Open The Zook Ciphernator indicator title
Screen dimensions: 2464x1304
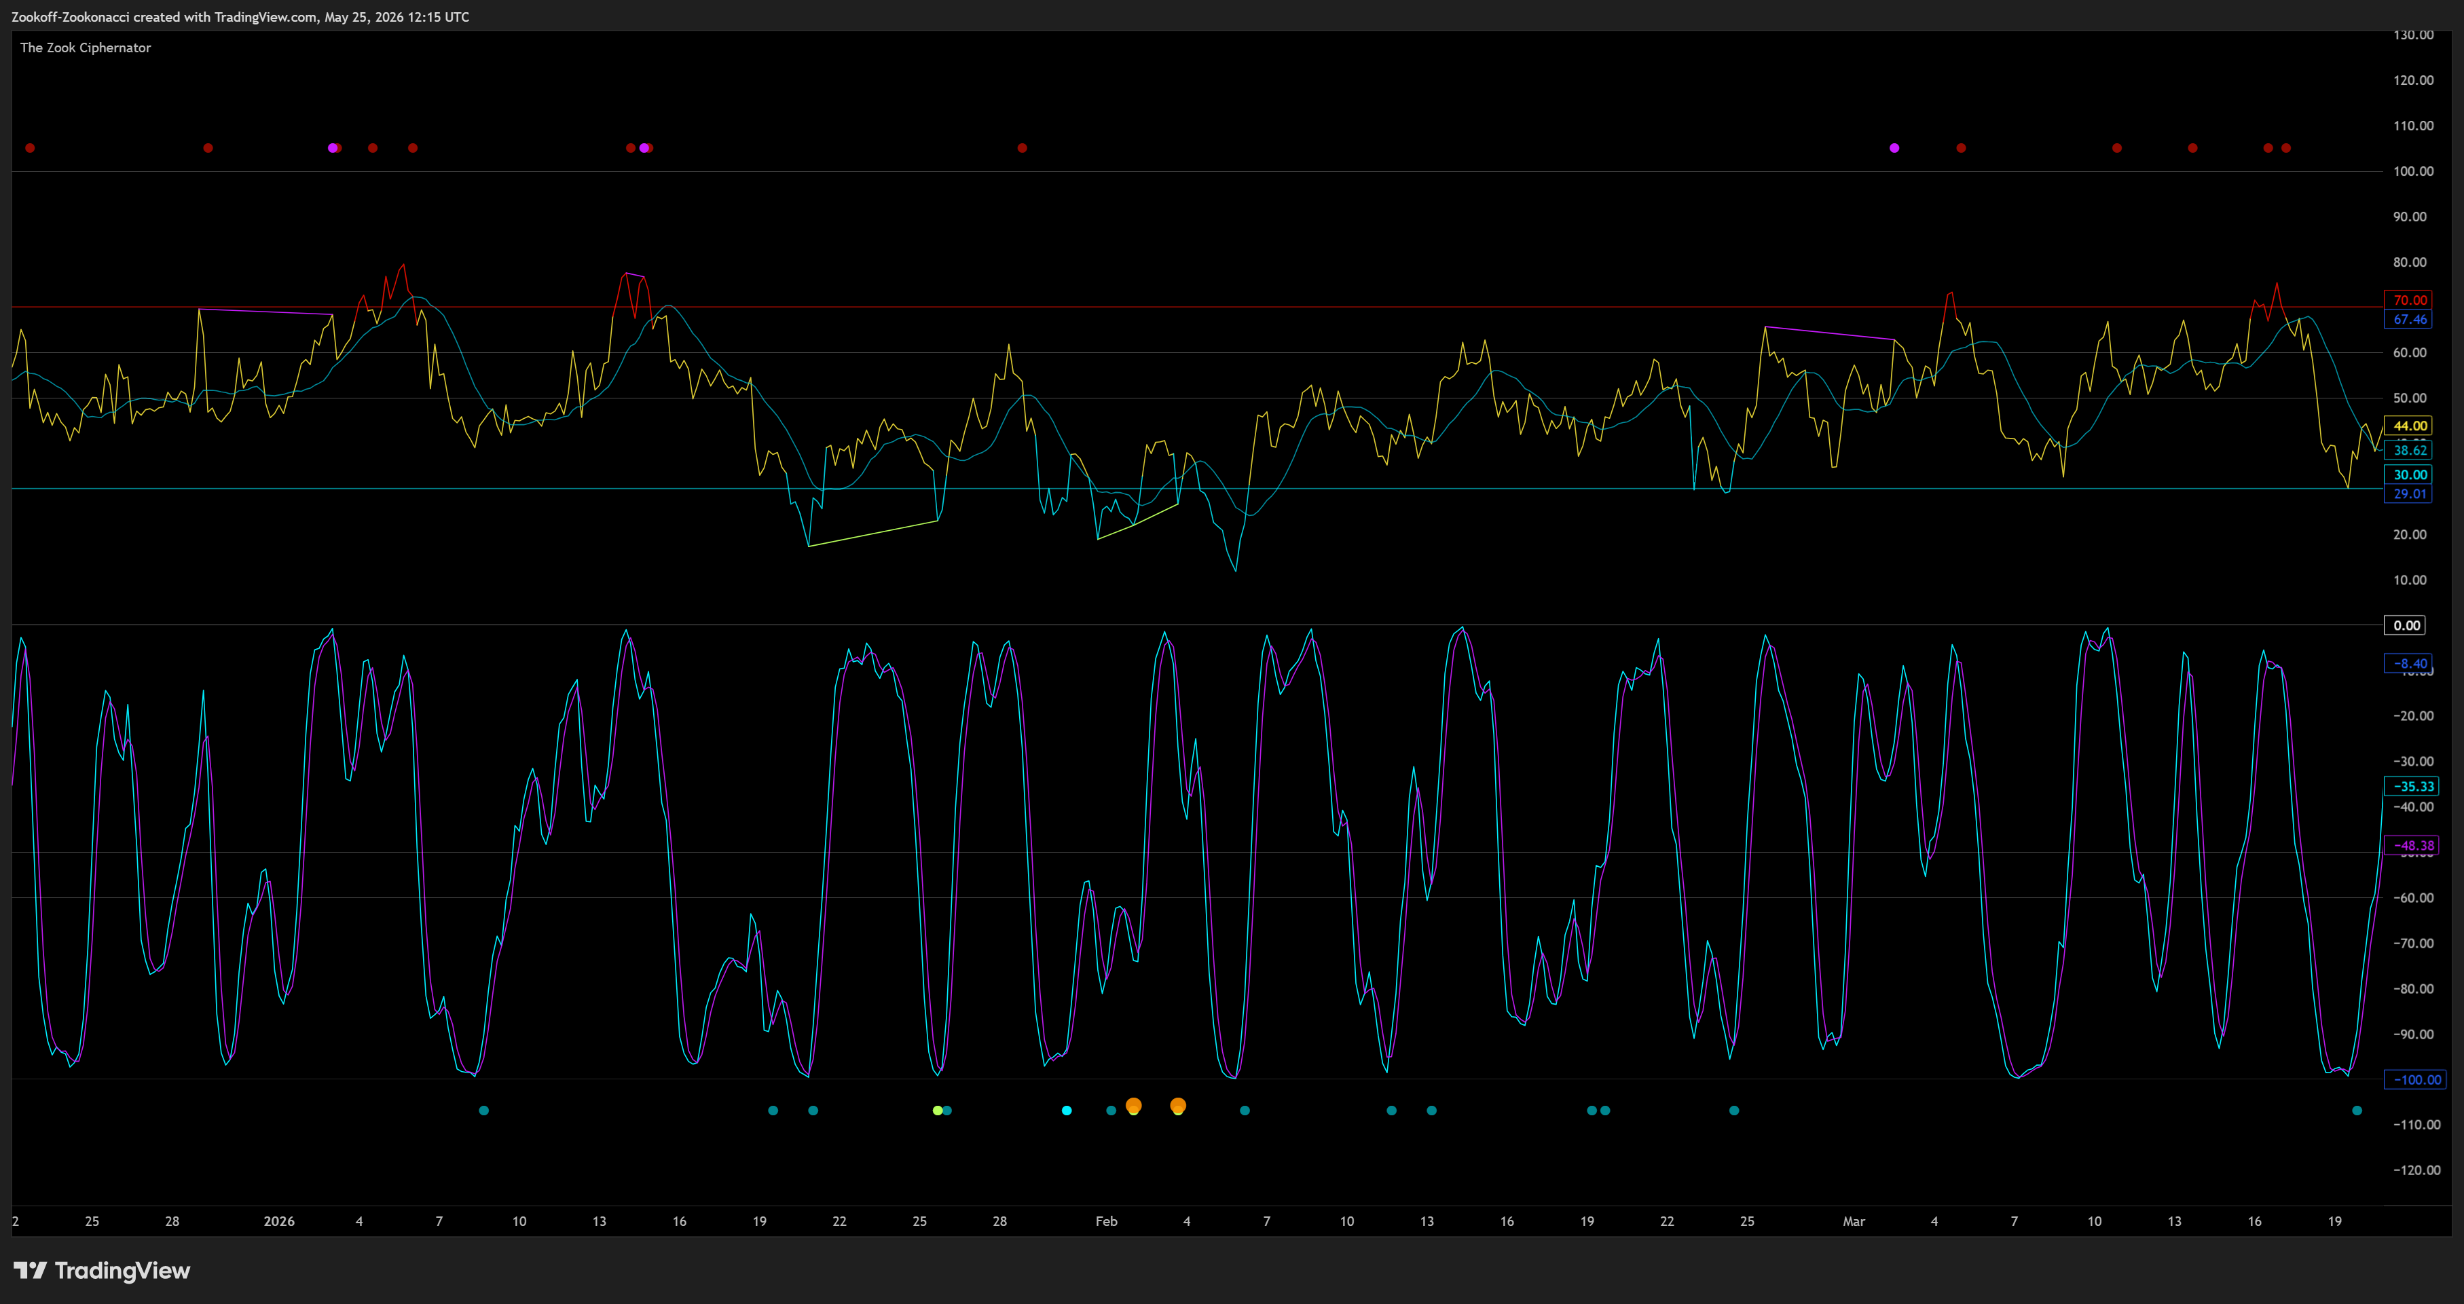85,48
